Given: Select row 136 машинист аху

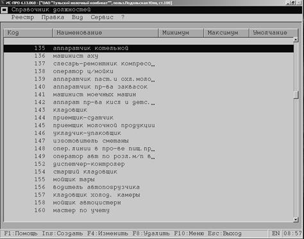Looking at the screenshot, I should pos(149,56).
